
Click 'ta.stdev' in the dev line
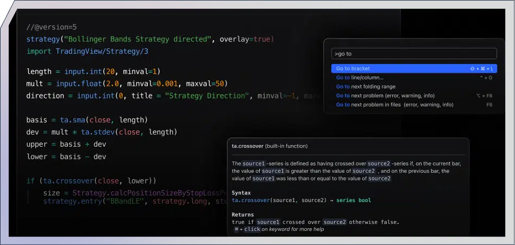tap(98, 132)
